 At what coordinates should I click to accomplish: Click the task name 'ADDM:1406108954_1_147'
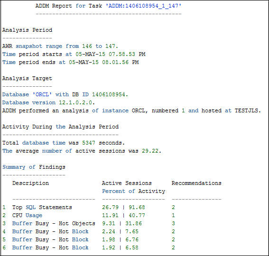[143, 6]
